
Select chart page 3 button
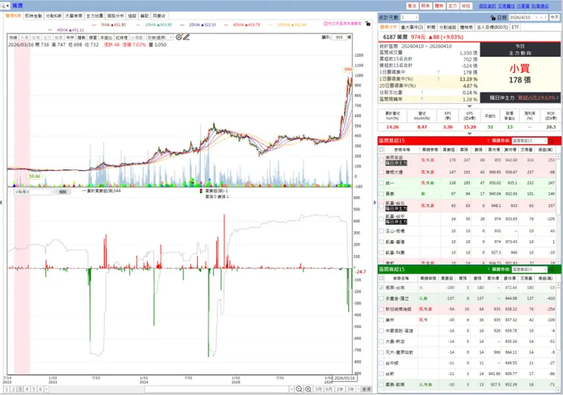[x=20, y=389]
